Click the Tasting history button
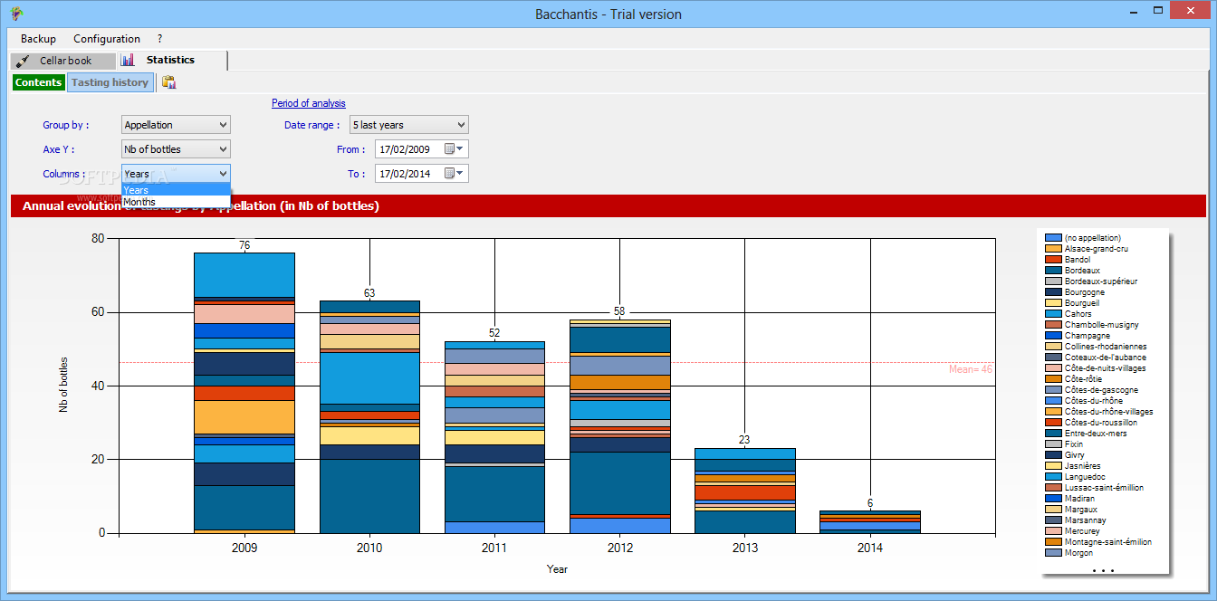 (x=110, y=82)
